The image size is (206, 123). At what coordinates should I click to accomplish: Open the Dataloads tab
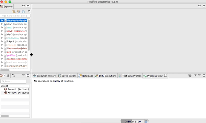tap(86, 76)
